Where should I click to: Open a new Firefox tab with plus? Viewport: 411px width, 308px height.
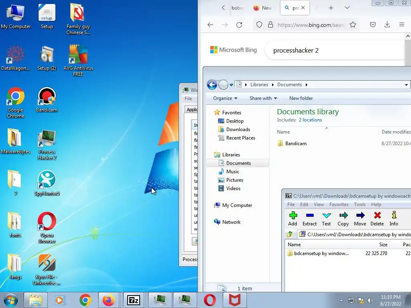[331, 8]
